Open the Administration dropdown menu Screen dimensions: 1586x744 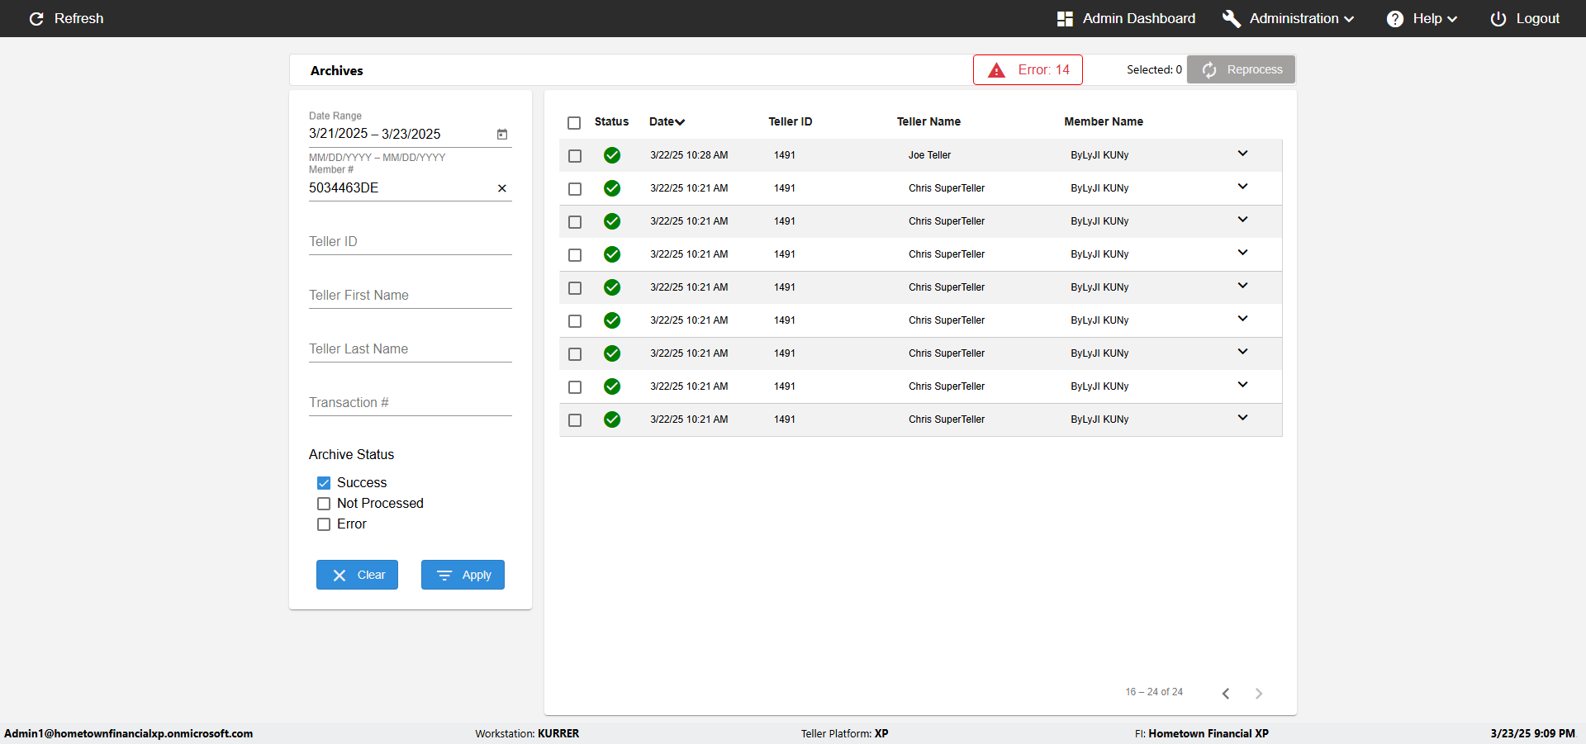click(x=1289, y=18)
